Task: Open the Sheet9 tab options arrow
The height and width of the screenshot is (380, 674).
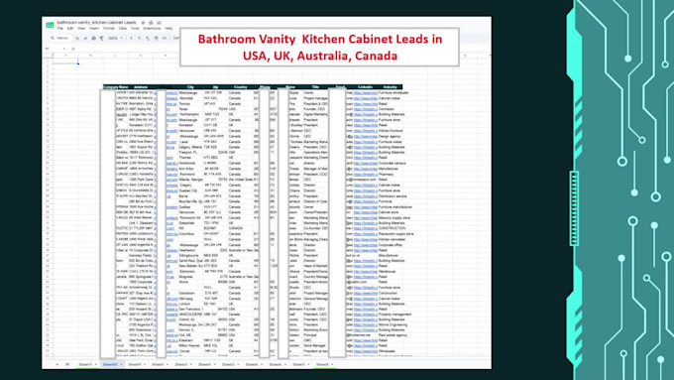Action: coord(145,364)
